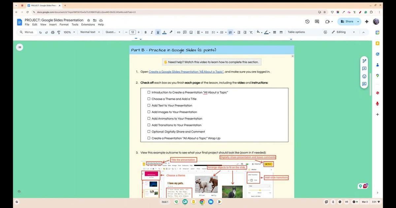The height and width of the screenshot is (208, 396).
Task: Open the zoom level 100% dropdown
Action: pyautogui.click(x=69, y=32)
